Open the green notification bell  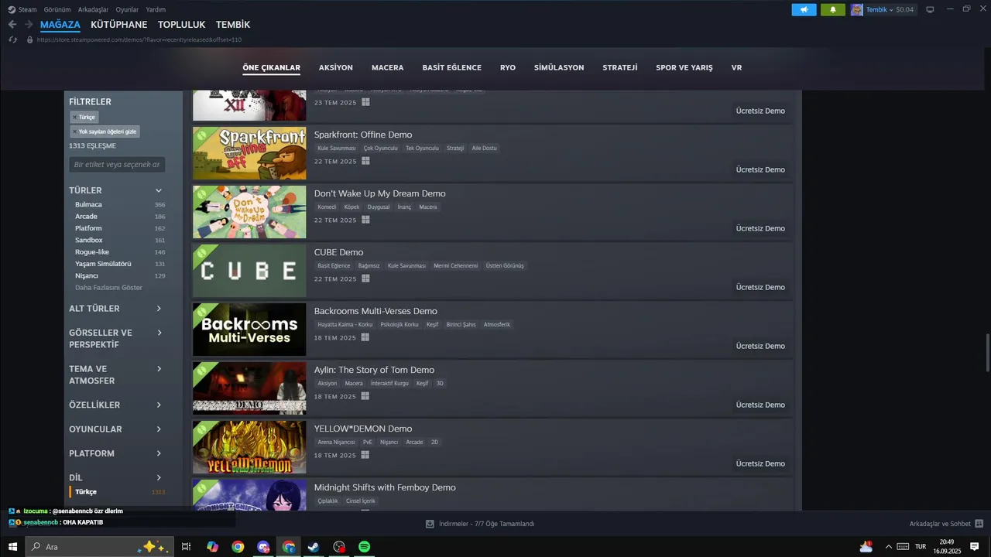point(833,9)
